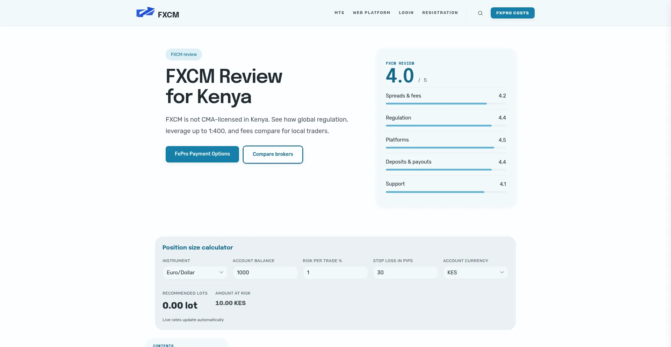Click the FXCM logo icon
671x347 pixels.
(x=145, y=12)
